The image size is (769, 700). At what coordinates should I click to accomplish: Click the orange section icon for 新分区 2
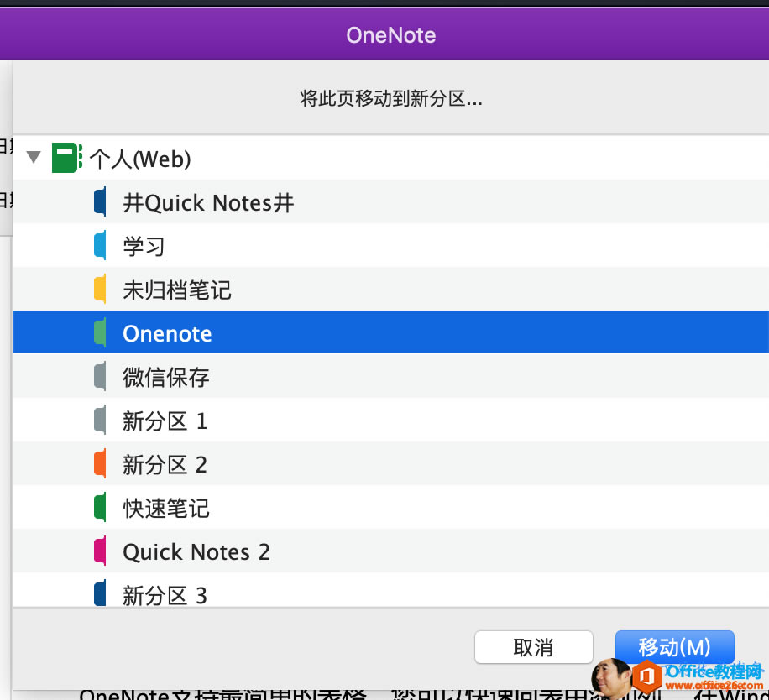100,464
